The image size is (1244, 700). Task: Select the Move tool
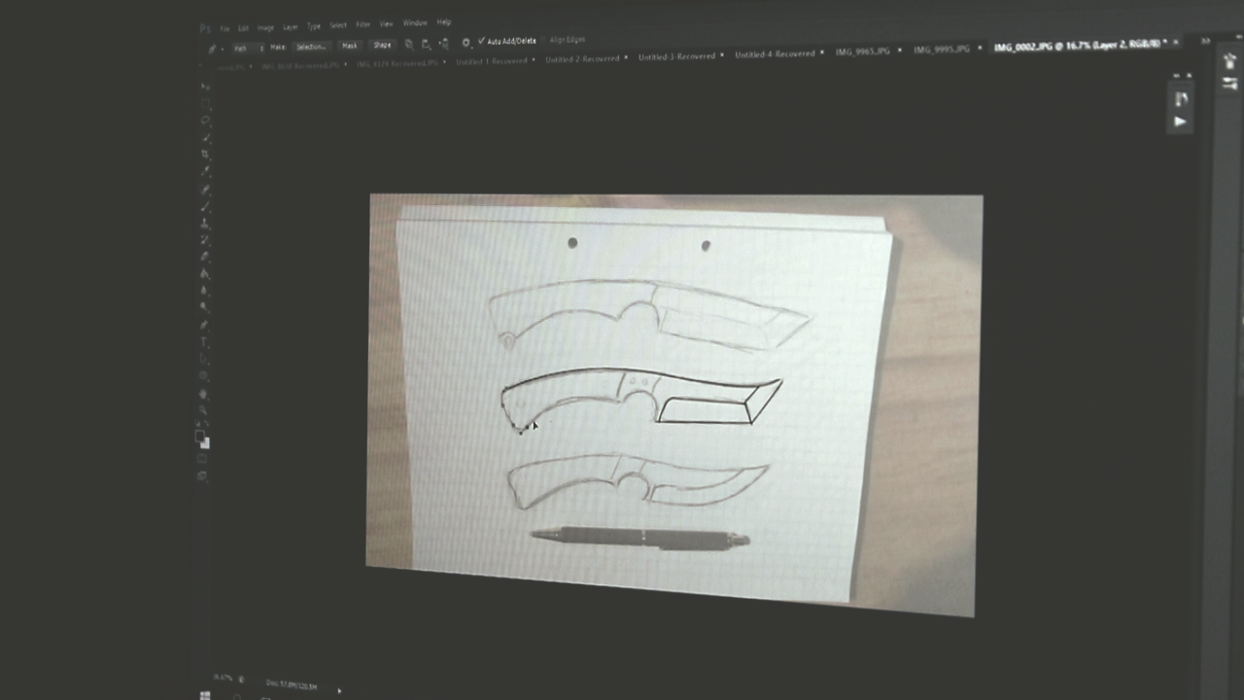click(205, 87)
